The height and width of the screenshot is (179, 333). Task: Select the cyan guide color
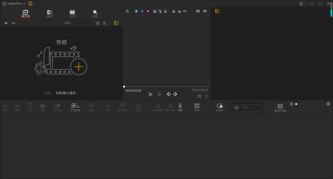(x=136, y=11)
